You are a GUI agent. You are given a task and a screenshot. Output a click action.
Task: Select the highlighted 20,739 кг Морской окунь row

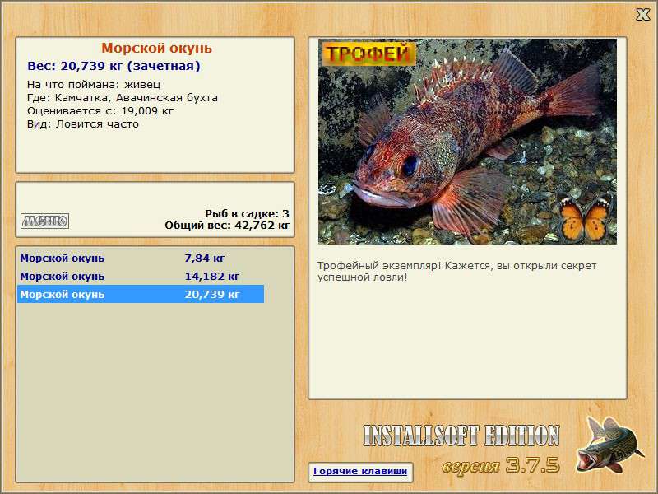tap(141, 294)
